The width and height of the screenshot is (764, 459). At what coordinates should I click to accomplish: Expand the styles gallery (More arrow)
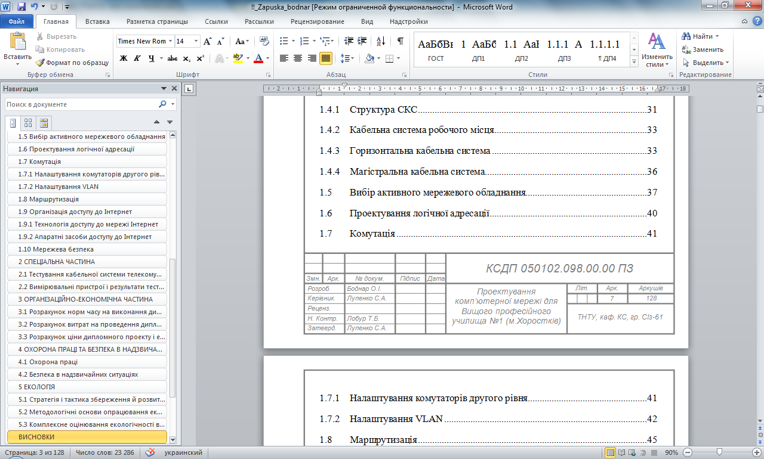(633, 61)
